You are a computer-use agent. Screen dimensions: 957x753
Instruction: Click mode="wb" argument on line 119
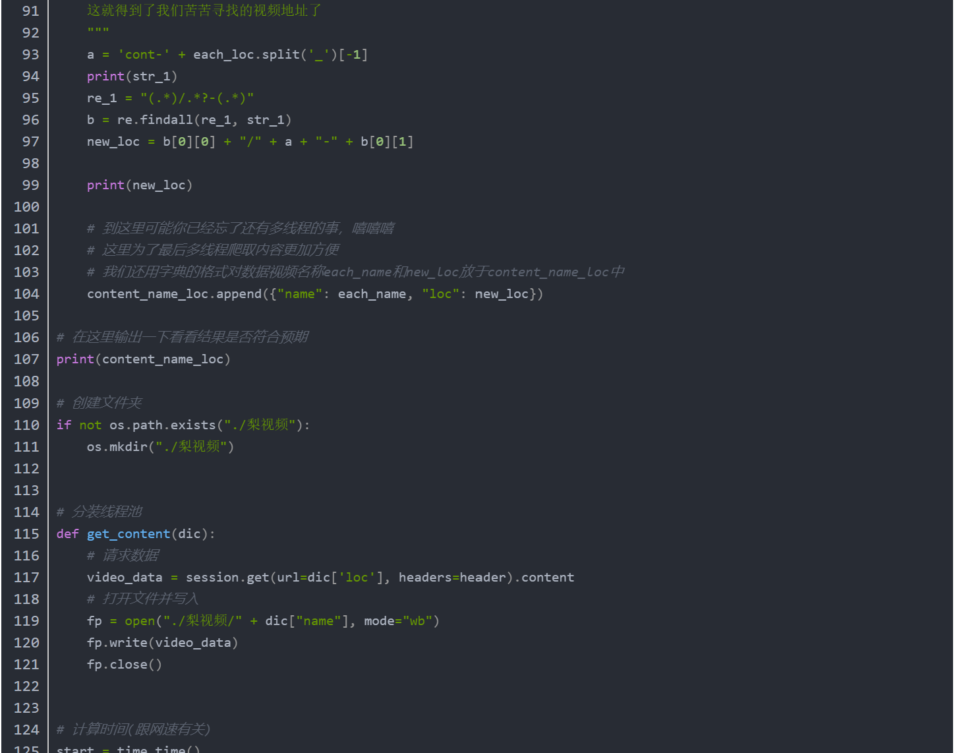pyautogui.click(x=398, y=621)
